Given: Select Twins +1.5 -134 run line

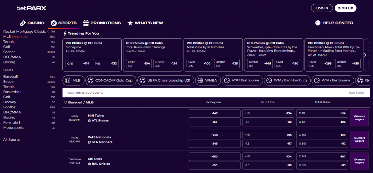Looking at the screenshot, I should (268, 113).
